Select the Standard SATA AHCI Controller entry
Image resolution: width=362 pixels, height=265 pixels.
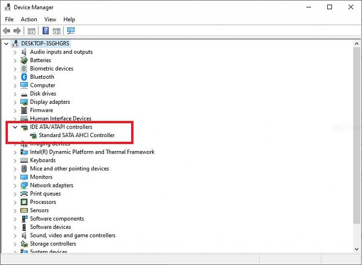[77, 135]
